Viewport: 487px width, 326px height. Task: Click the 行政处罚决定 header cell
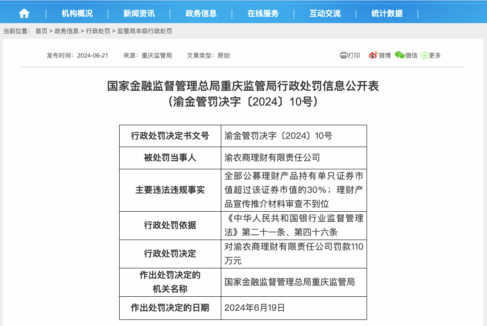point(170,254)
